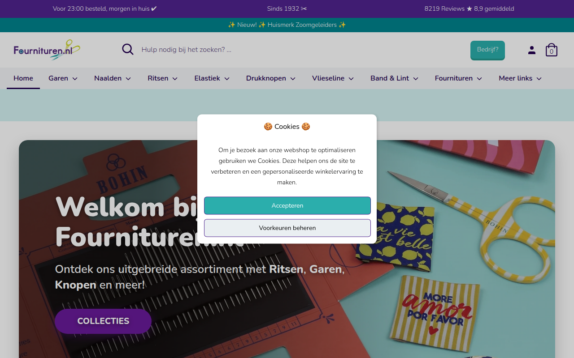This screenshot has height=358, width=574.
Task: Open the Meer links menu
Action: click(520, 78)
